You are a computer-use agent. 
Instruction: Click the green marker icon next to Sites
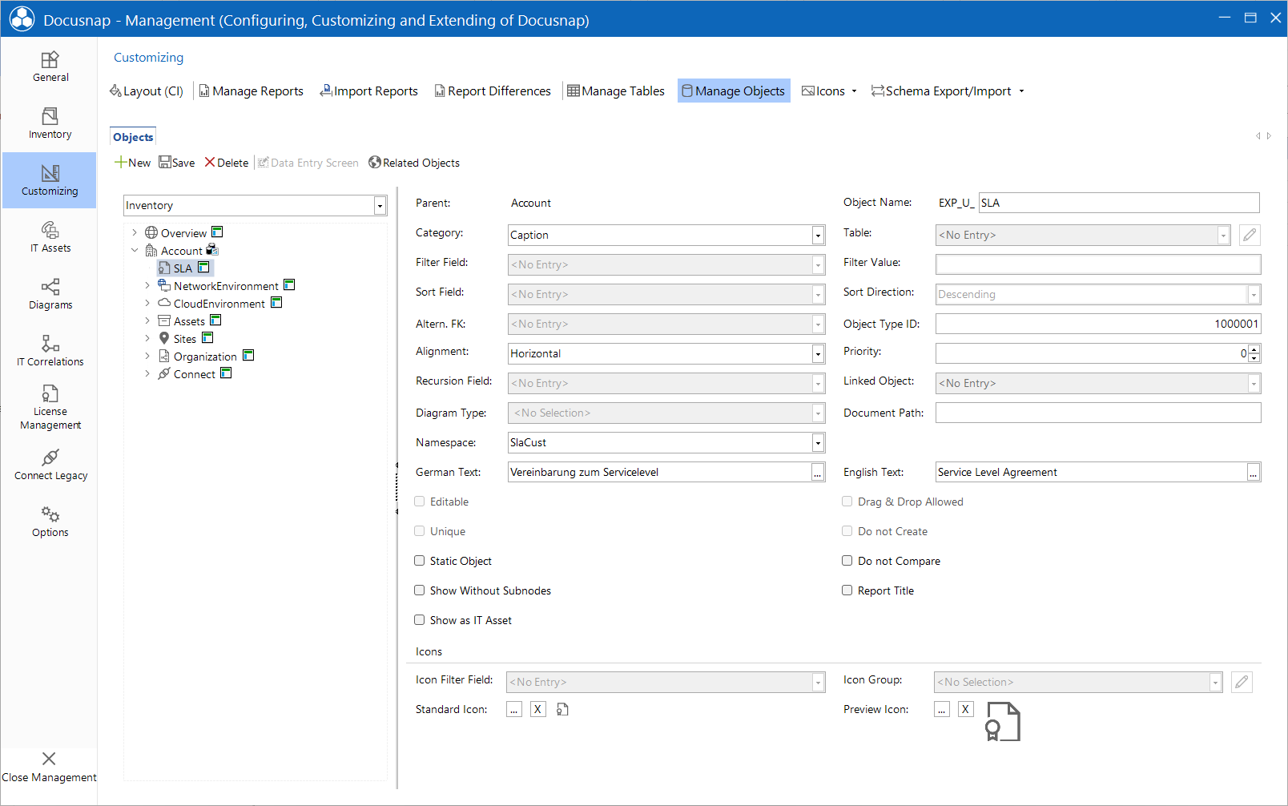[207, 338]
